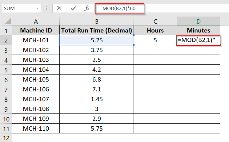This screenshot has height=142, width=229.
Task: Click the Hours header cell
Action: 155,30
